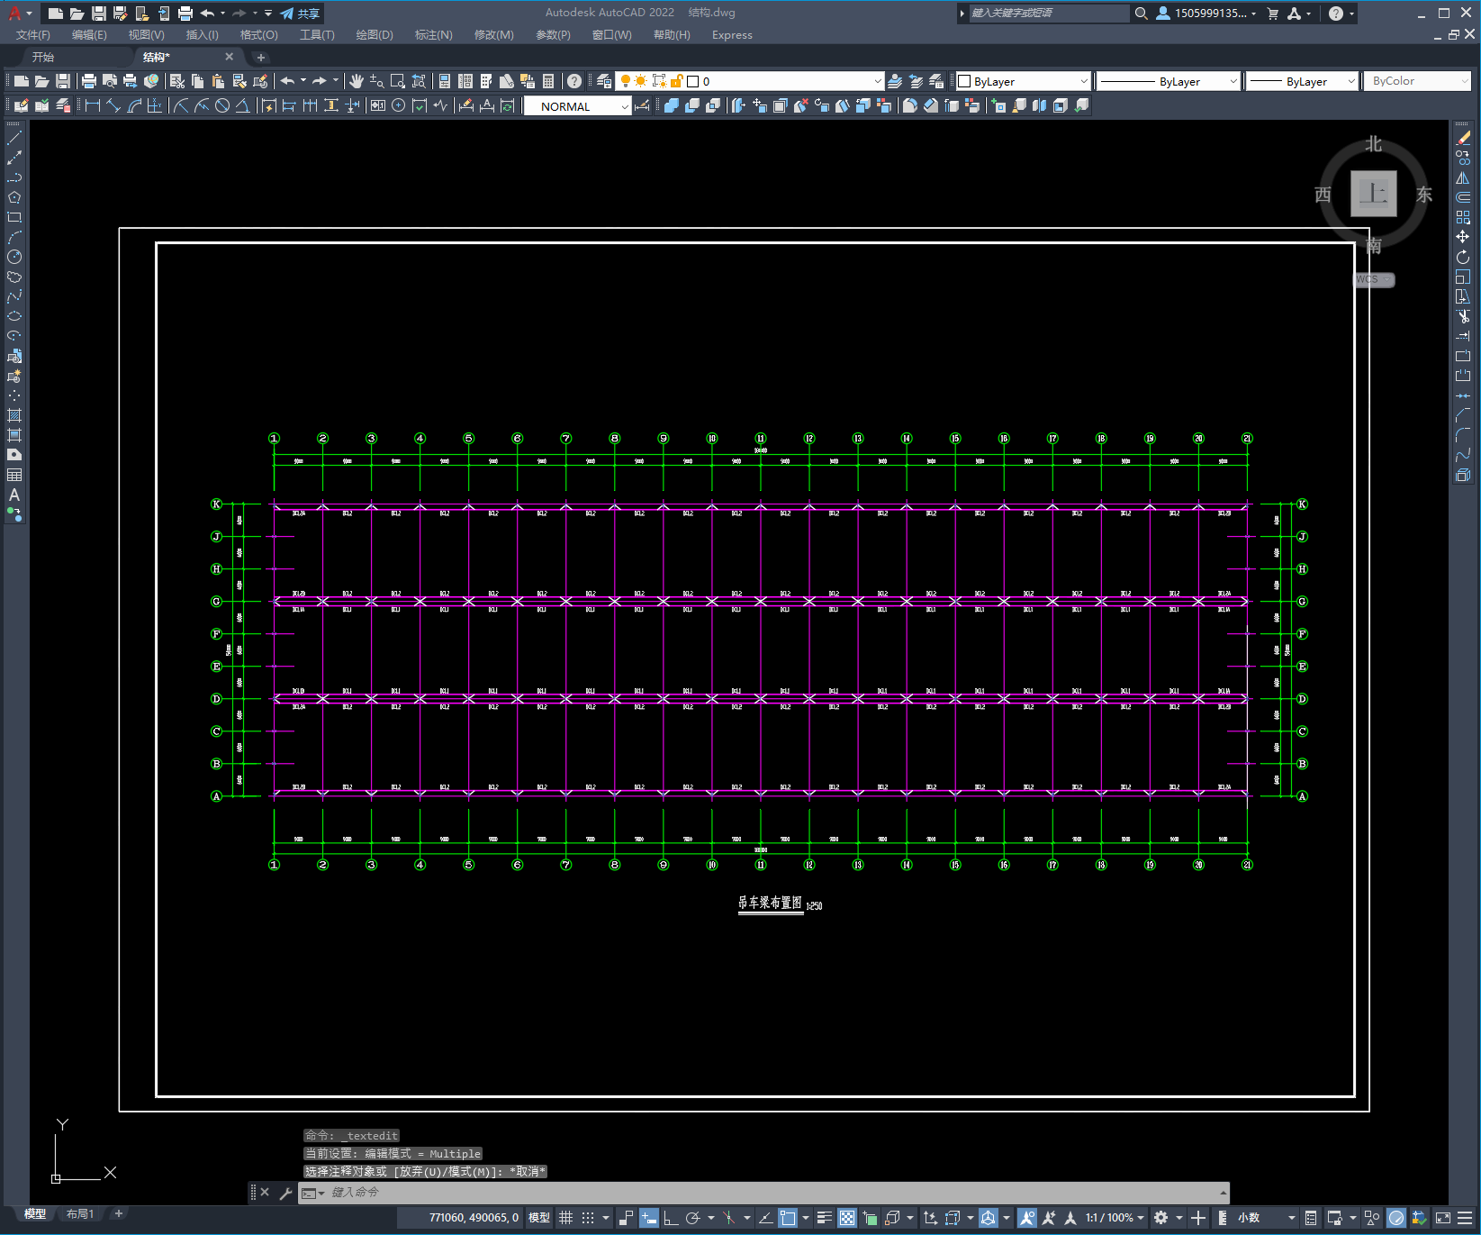
Task: Pick the Erase tool in modify toolbar
Action: [1463, 138]
